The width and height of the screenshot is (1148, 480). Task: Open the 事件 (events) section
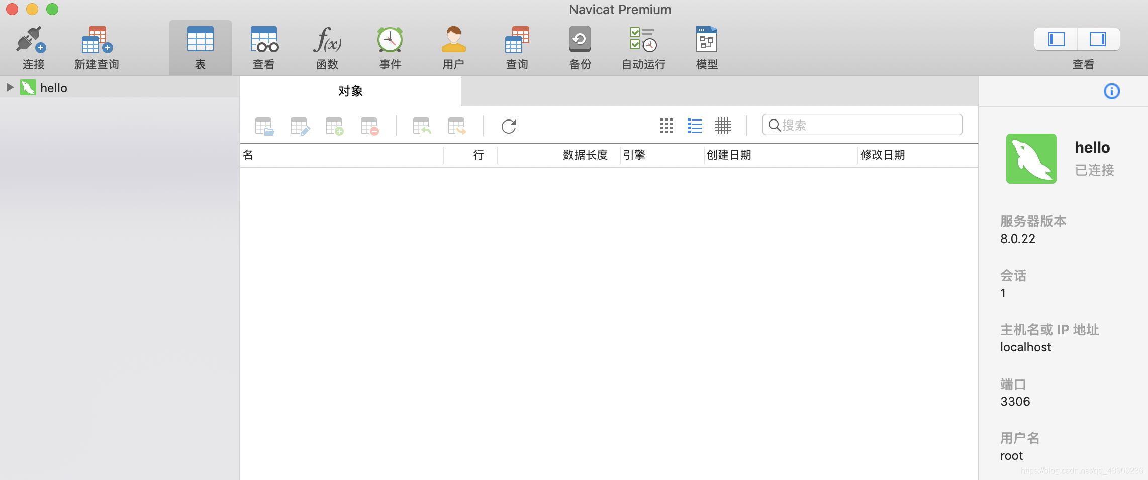390,47
